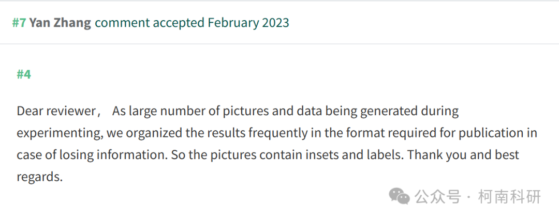
Task: Click the February 2023 date
Action: (248, 23)
